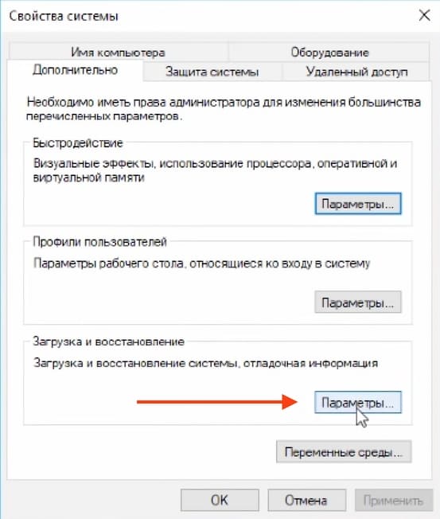Click the отладочная информация description text

point(310,363)
